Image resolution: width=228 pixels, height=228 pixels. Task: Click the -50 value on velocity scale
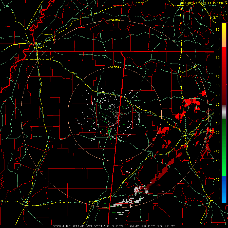click(217, 161)
